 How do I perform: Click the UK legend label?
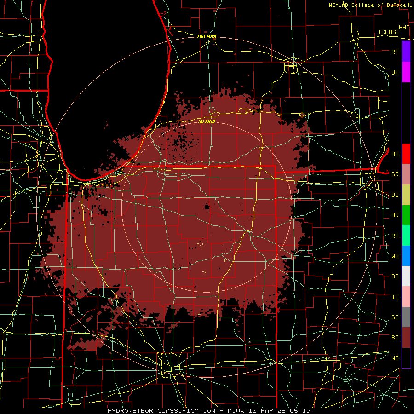click(x=395, y=72)
